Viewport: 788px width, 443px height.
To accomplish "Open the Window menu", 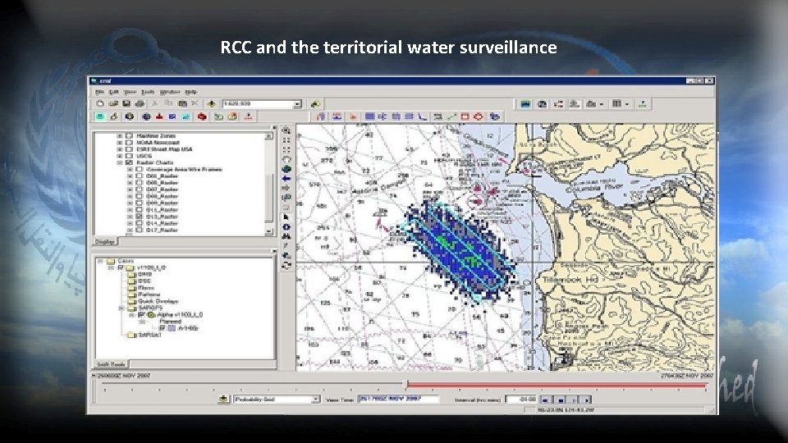I will (170, 93).
